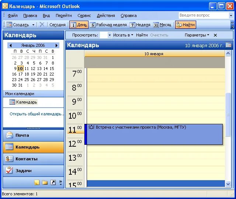Switch to Месяц month view
The image size is (236, 199).
click(x=162, y=25)
